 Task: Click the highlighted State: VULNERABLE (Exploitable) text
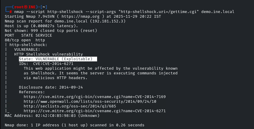pyautogui.click(x=58, y=59)
